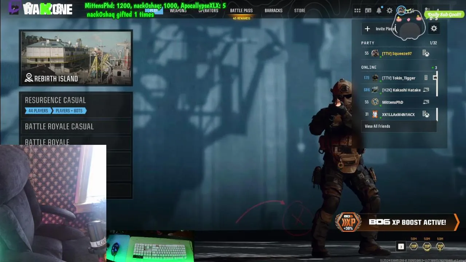Select party member [TTV] Squeeze97
This screenshot has width=466, height=262.
coord(399,53)
